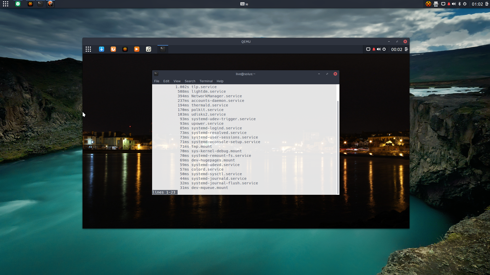The image size is (490, 275).
Task: Close the live@solus terminal window
Action: pos(335,74)
